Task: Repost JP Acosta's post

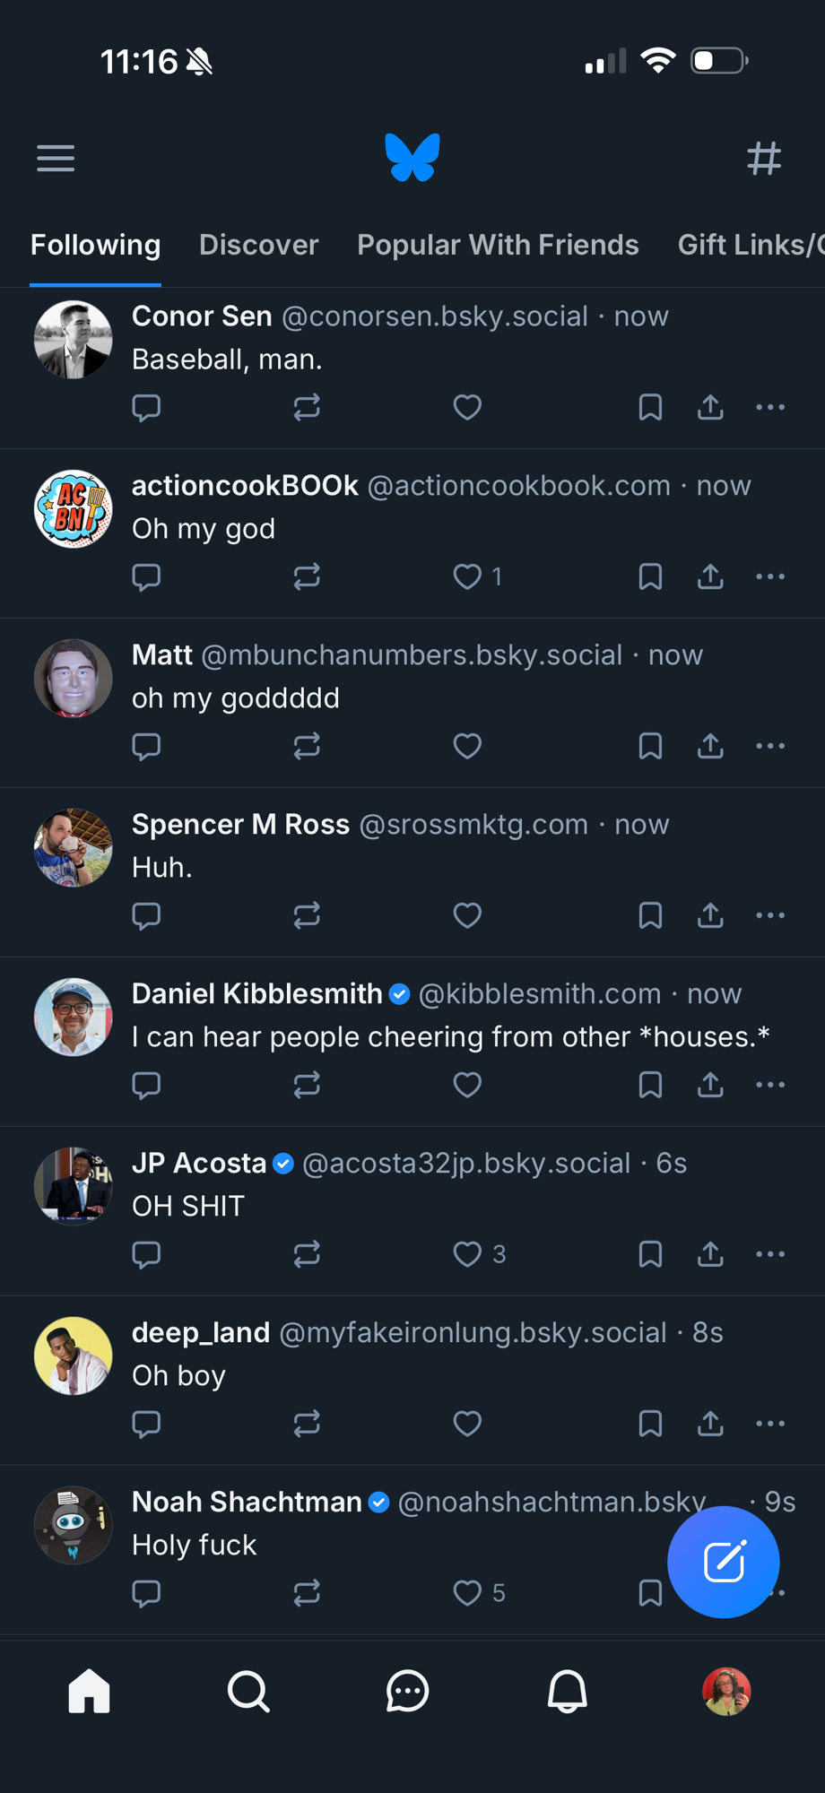Action: (307, 1254)
